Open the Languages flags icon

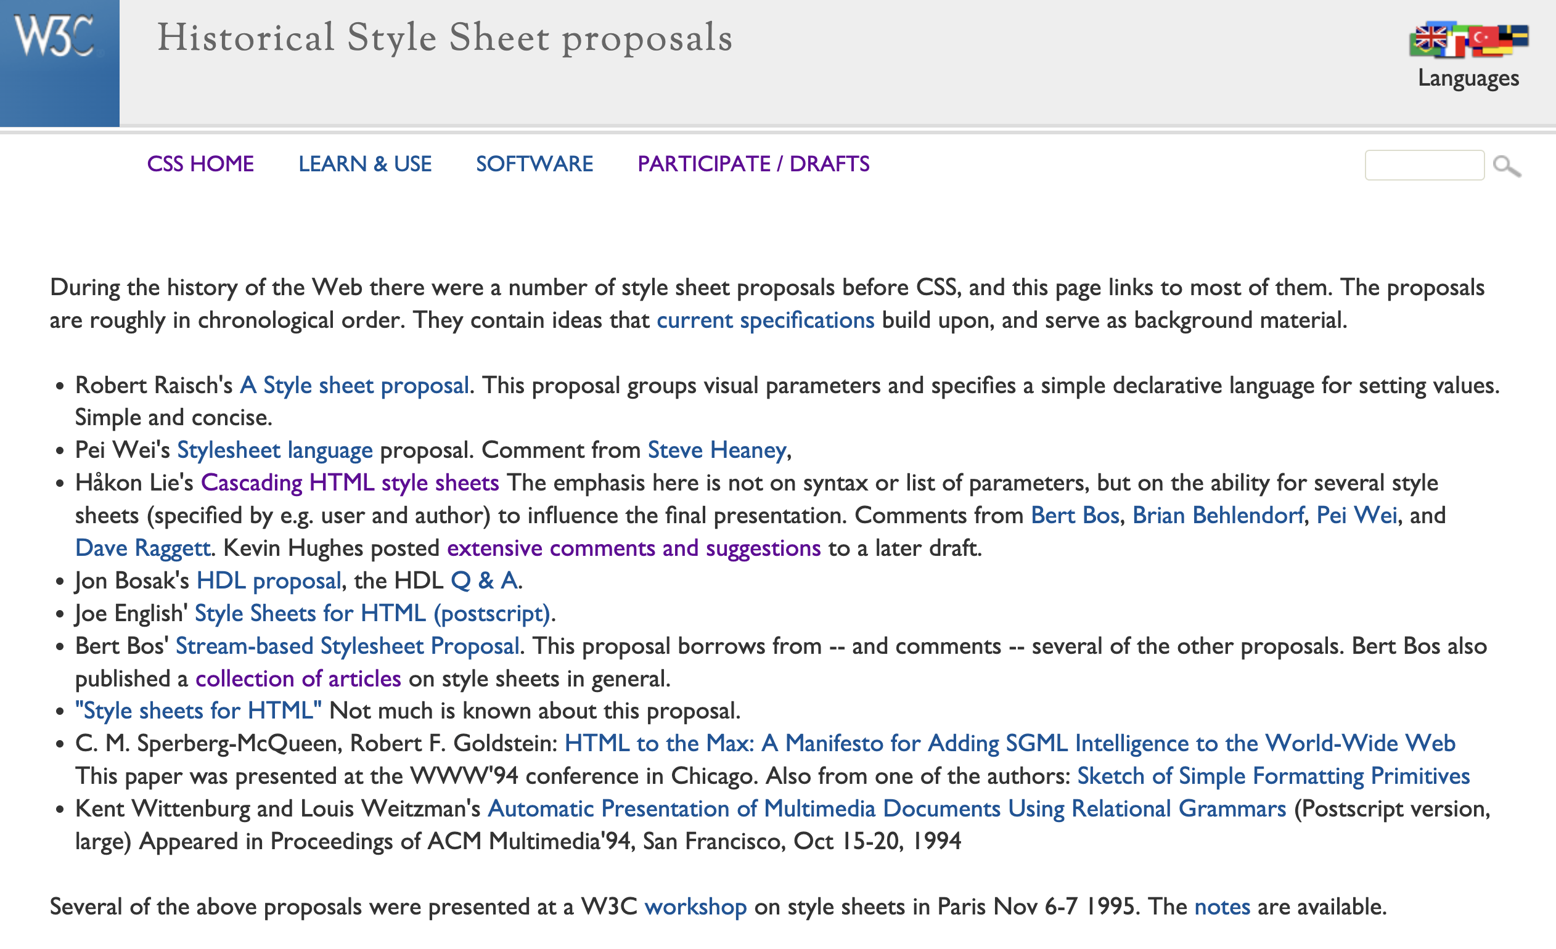(1468, 41)
